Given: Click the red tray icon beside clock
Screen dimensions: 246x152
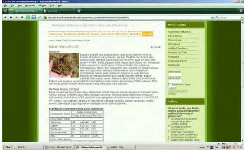Looking at the screenshot, I should click(234, 147).
